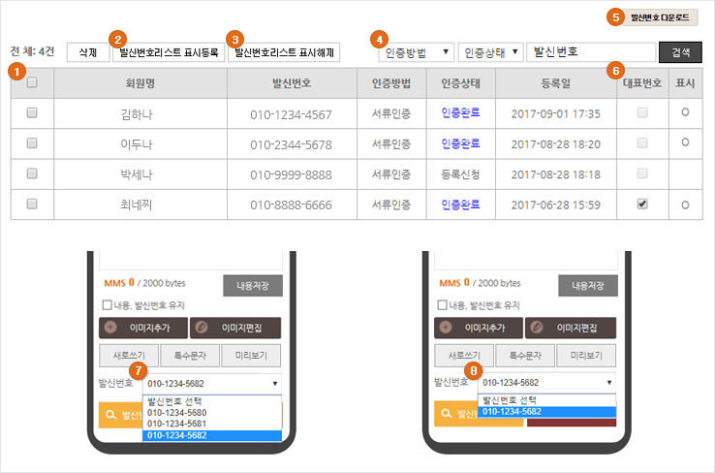Toggle the select-all checkbox in the table header
This screenshot has width=715, height=473.
32,82
